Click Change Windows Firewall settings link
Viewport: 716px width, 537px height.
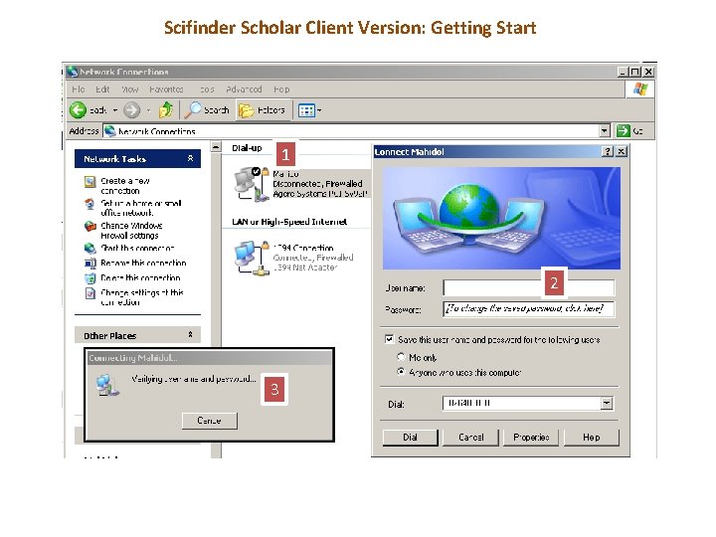[131, 231]
